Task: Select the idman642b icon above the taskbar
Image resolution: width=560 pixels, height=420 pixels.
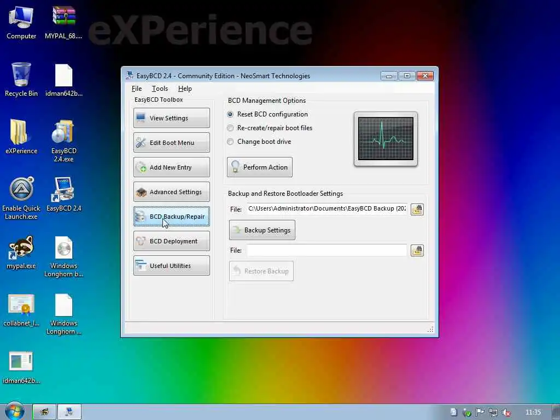Action: click(x=21, y=367)
